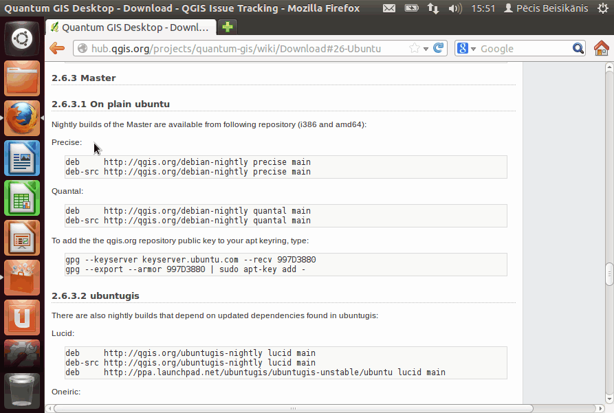
Task: Run search with the magnifying glass icon
Action: point(578,49)
